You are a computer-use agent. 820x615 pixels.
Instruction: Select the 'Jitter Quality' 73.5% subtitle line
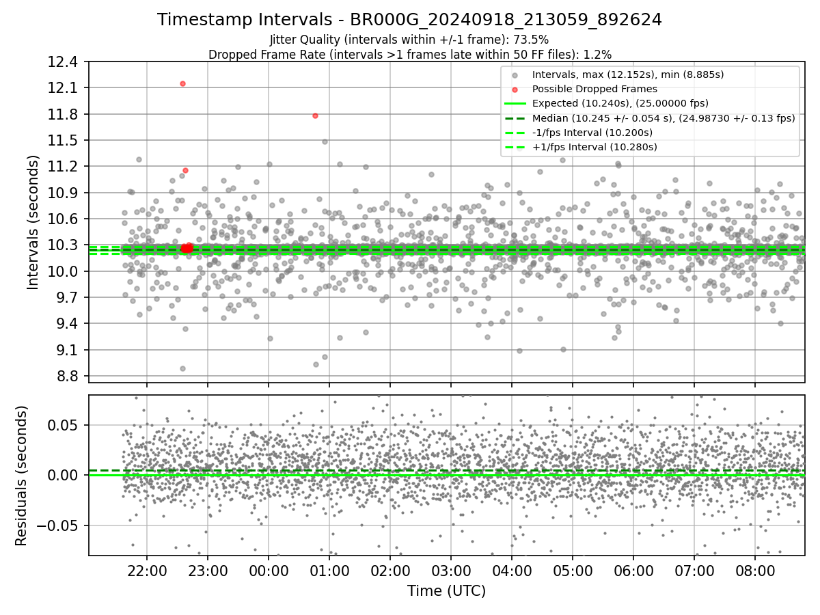tap(409, 40)
